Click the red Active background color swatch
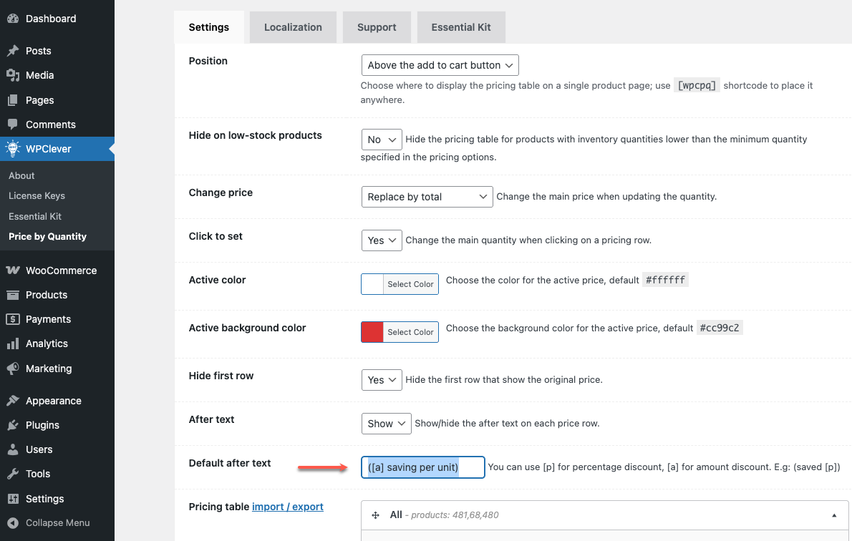 pos(372,332)
